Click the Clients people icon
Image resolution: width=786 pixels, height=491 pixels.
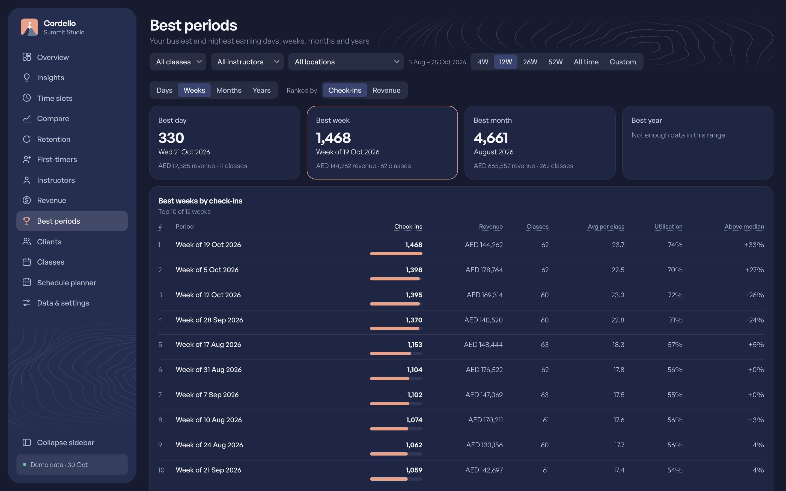(x=27, y=241)
